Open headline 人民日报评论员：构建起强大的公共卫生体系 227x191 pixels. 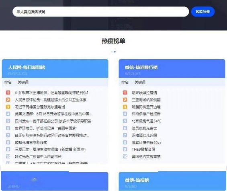pyautogui.click(x=51, y=100)
